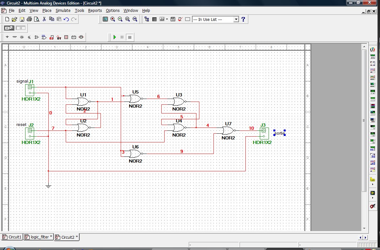The image size is (380, 250).
Task: Expand the measurement probe options arrow
Action: (x=373, y=184)
